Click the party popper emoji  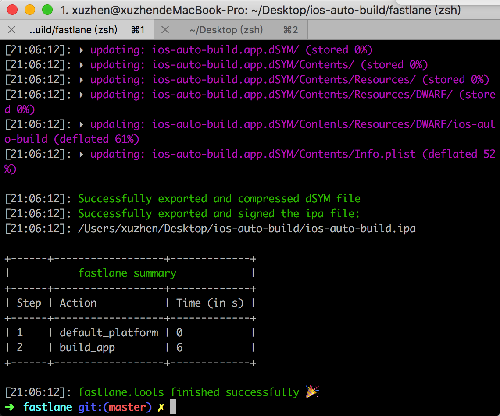(312, 391)
